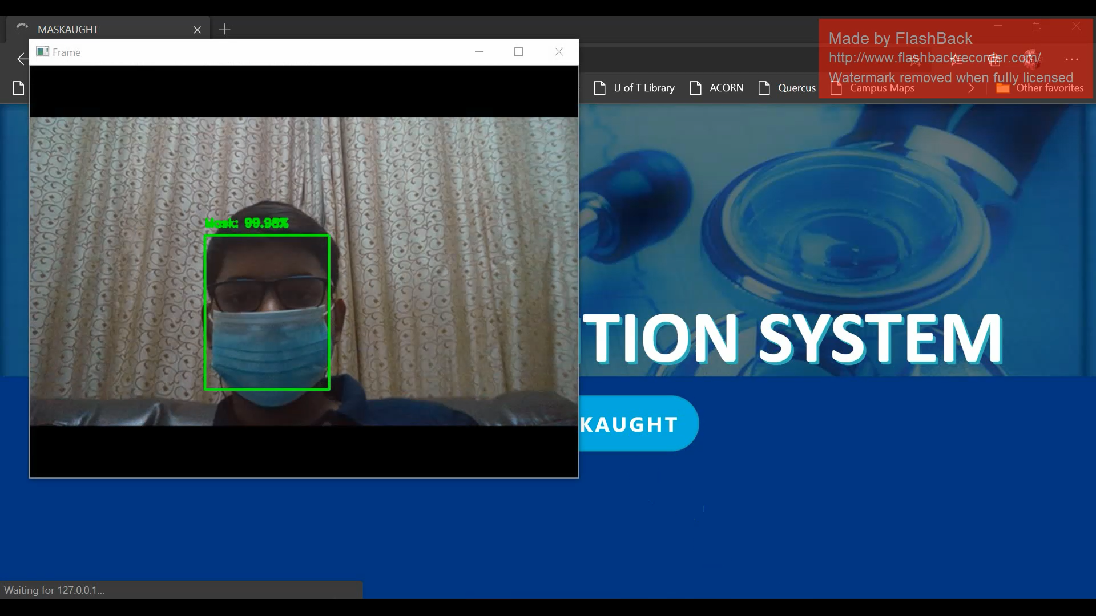This screenshot has width=1096, height=616.
Task: Click the green mask detection box
Action: [x=267, y=313]
